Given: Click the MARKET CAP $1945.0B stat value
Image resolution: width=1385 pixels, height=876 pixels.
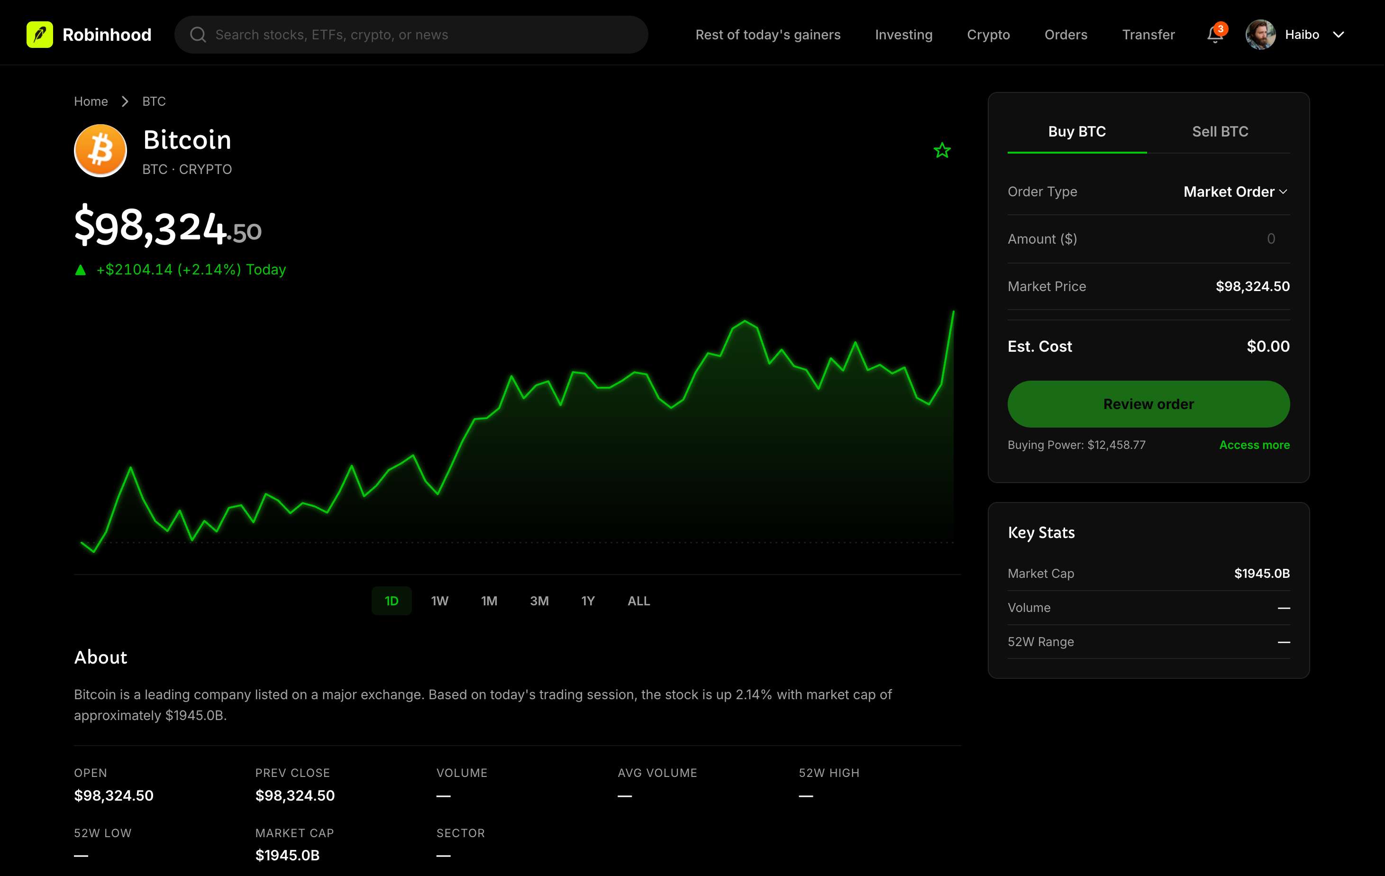Looking at the screenshot, I should (288, 855).
